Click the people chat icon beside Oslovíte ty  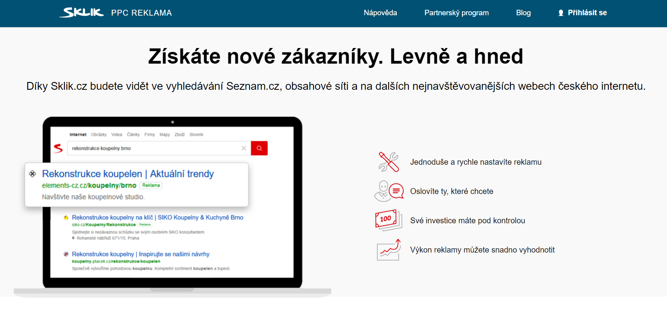point(389,191)
